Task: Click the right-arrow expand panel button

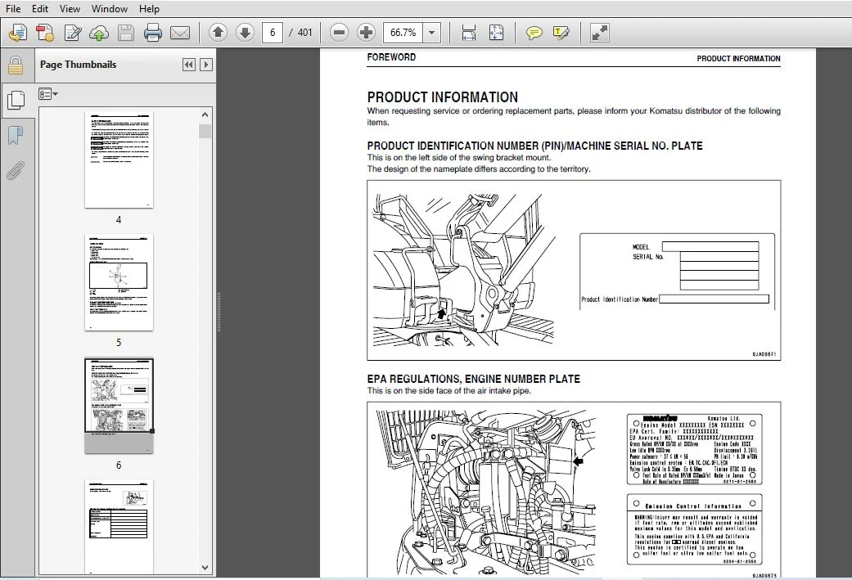Action: [206, 65]
